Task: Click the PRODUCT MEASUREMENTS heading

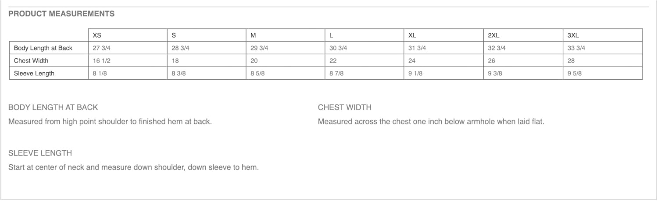Action: point(61,14)
